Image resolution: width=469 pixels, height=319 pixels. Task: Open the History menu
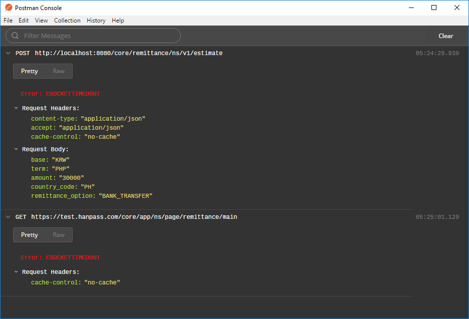[x=96, y=21]
